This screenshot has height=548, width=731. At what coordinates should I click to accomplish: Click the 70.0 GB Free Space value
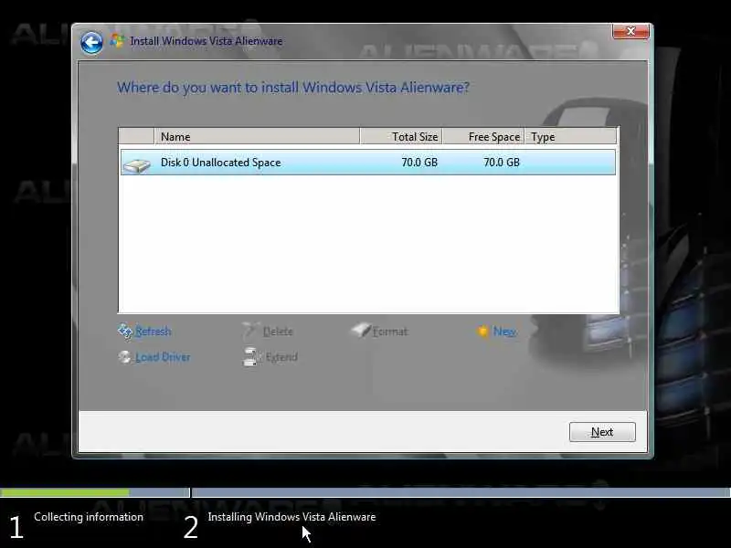tap(501, 163)
